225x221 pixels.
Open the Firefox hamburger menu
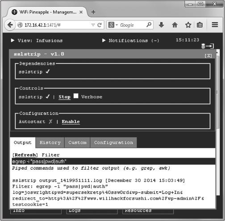(215, 25)
